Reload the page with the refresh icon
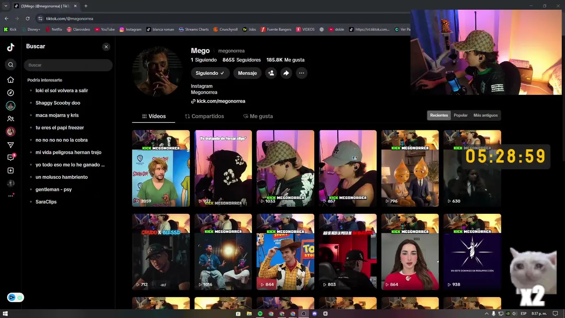The image size is (565, 318). (27, 19)
